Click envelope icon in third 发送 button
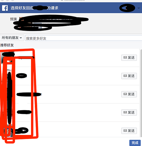 [125, 94]
